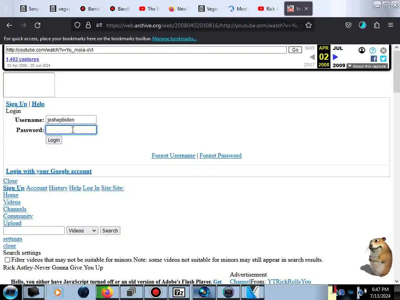The height and width of the screenshot is (300, 400).
Task: Open the Channels link
Action: tap(15, 209)
